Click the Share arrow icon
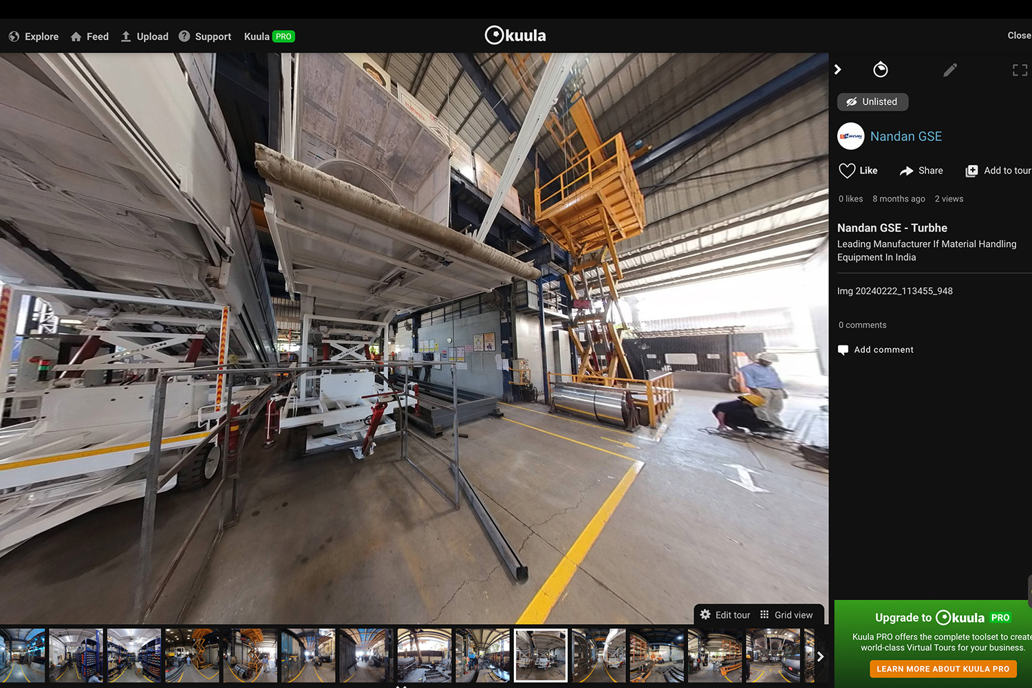Image resolution: width=1032 pixels, height=688 pixels. click(907, 171)
